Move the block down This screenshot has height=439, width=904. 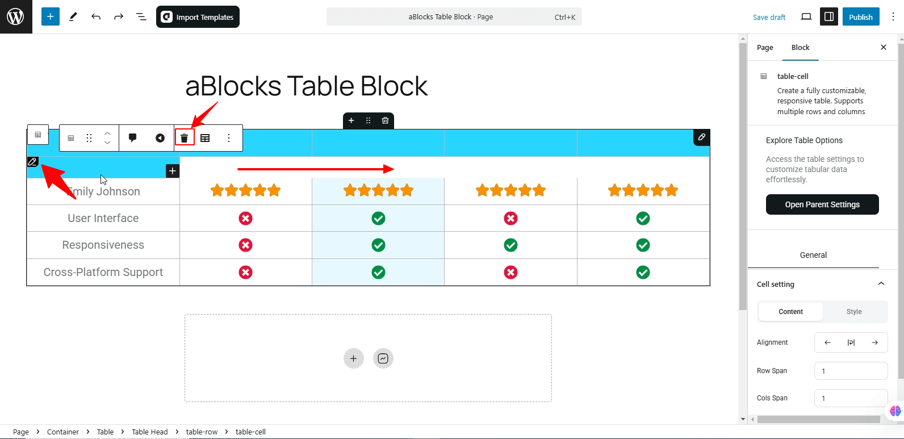(x=107, y=143)
